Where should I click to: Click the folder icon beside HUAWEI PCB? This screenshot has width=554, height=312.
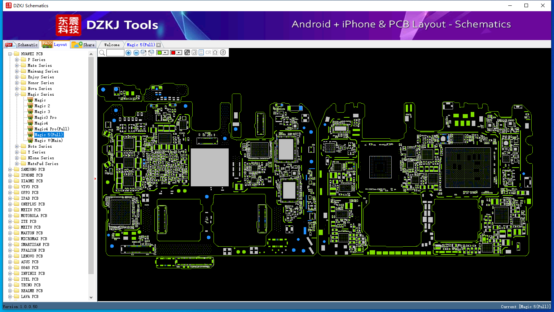[17, 54]
